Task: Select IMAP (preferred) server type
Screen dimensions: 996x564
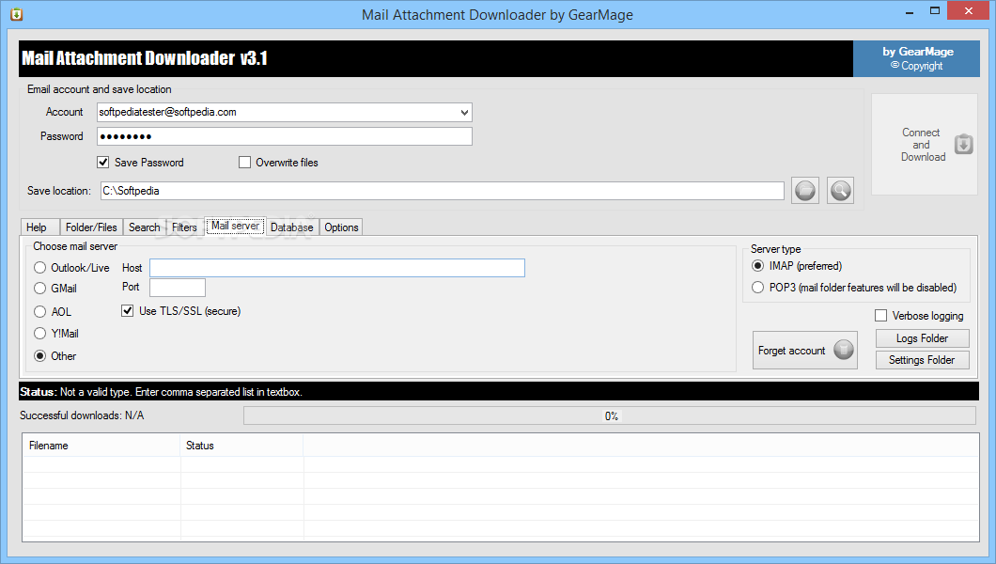Action: pyautogui.click(x=757, y=265)
